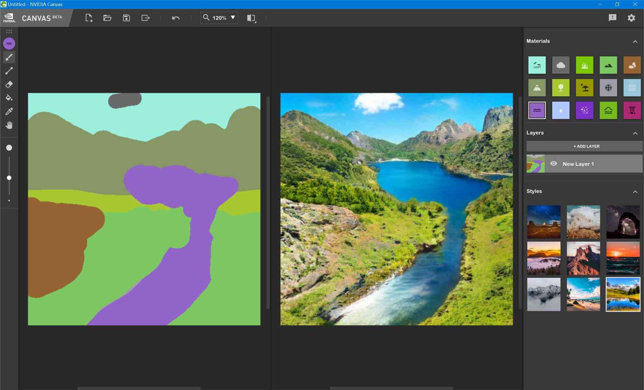Click the Export file button
This screenshot has height=390, width=644.
145,17
